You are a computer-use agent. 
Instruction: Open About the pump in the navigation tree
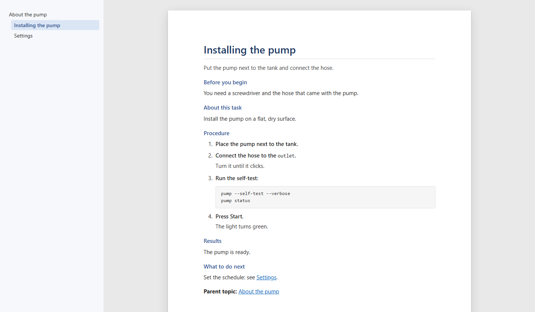(28, 15)
